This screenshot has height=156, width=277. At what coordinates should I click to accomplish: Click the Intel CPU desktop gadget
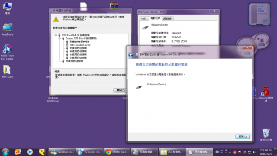259,14
